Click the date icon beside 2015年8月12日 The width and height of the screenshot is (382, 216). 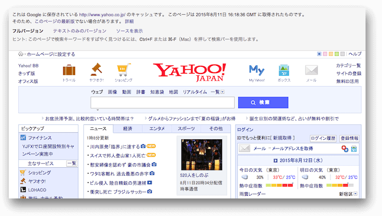click(276, 161)
